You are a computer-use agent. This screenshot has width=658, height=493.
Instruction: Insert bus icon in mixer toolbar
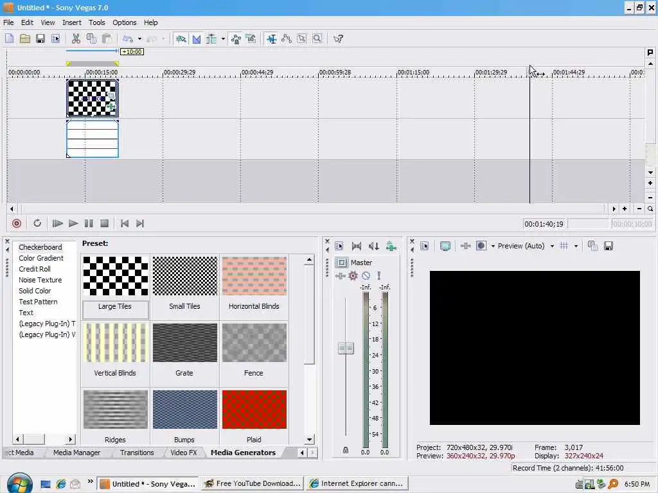tap(391, 246)
